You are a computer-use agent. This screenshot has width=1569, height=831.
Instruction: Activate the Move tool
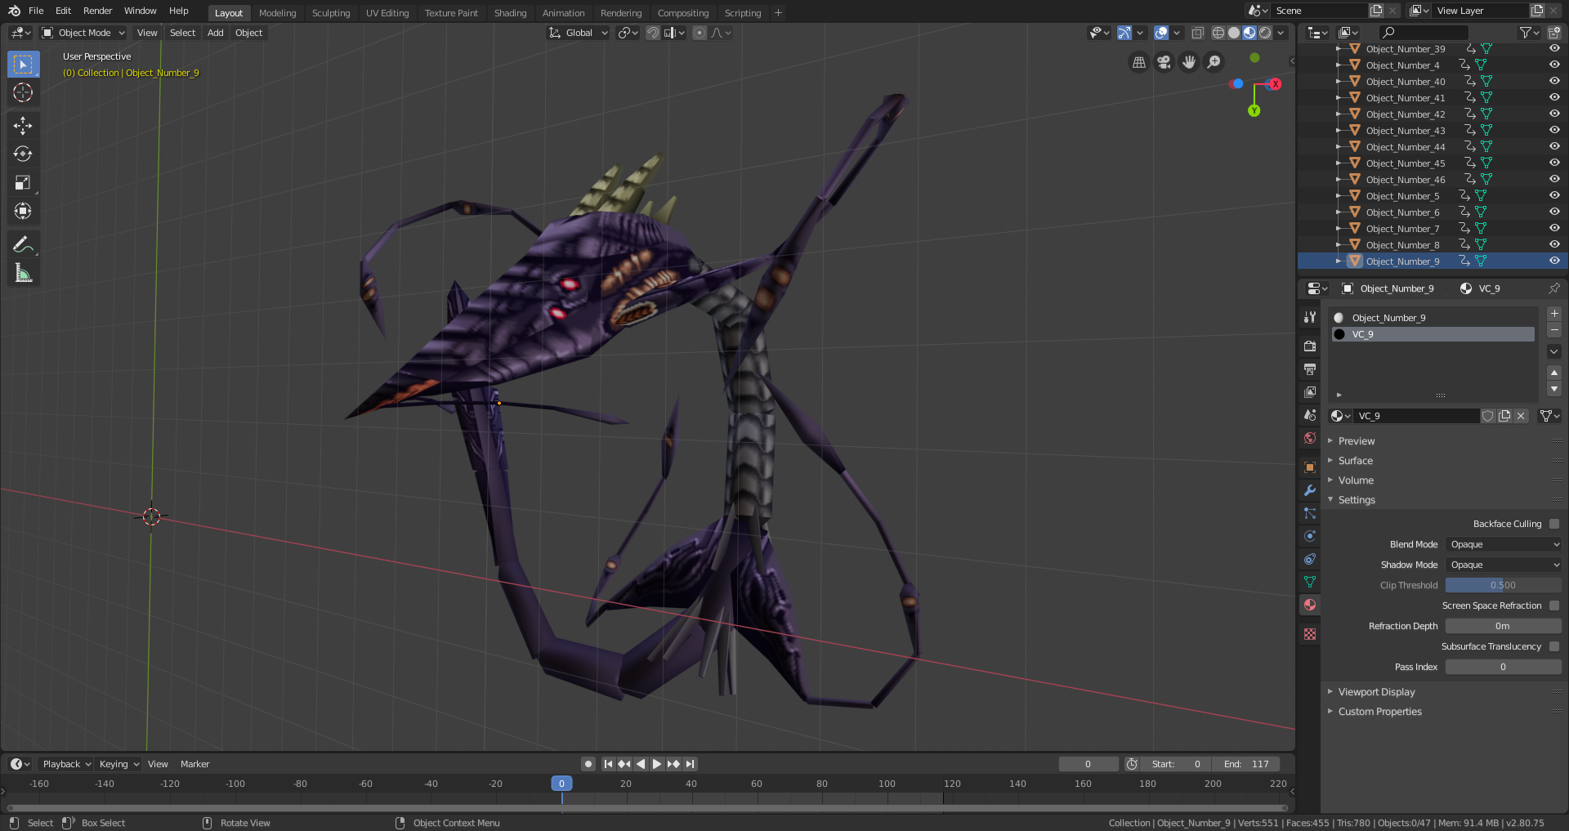[23, 125]
